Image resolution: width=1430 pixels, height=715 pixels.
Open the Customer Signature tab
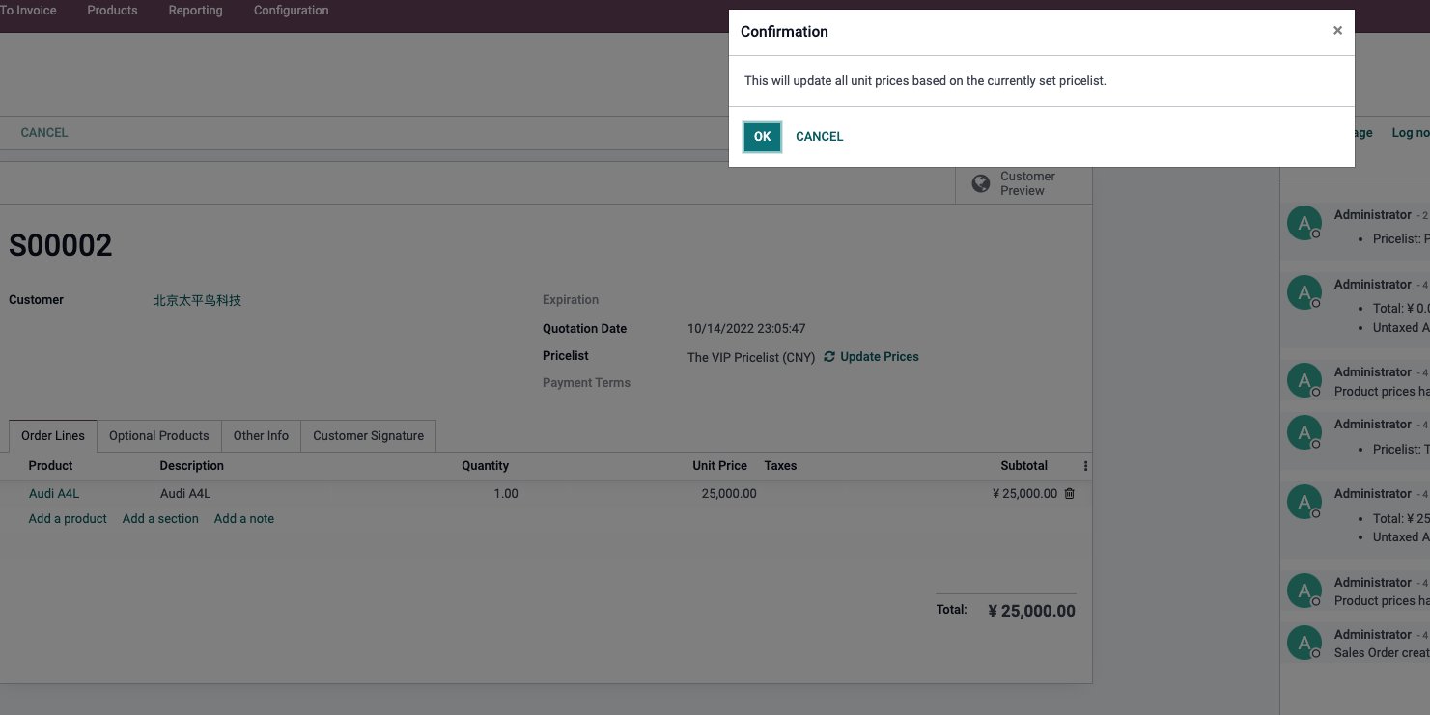(369, 436)
